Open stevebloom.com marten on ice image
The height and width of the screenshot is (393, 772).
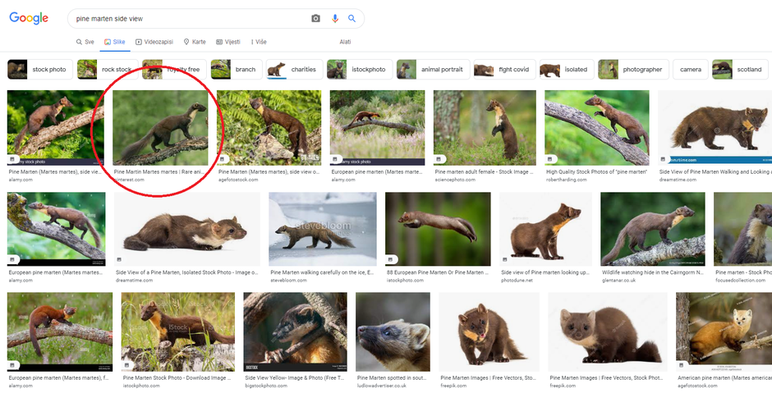[x=322, y=230]
